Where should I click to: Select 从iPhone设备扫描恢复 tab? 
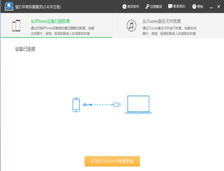56,25
